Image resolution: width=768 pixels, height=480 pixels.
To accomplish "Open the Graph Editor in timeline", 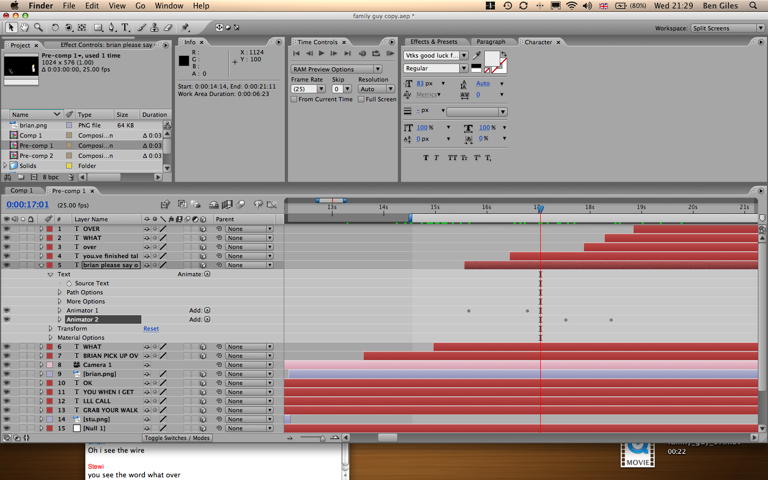I will (272, 204).
